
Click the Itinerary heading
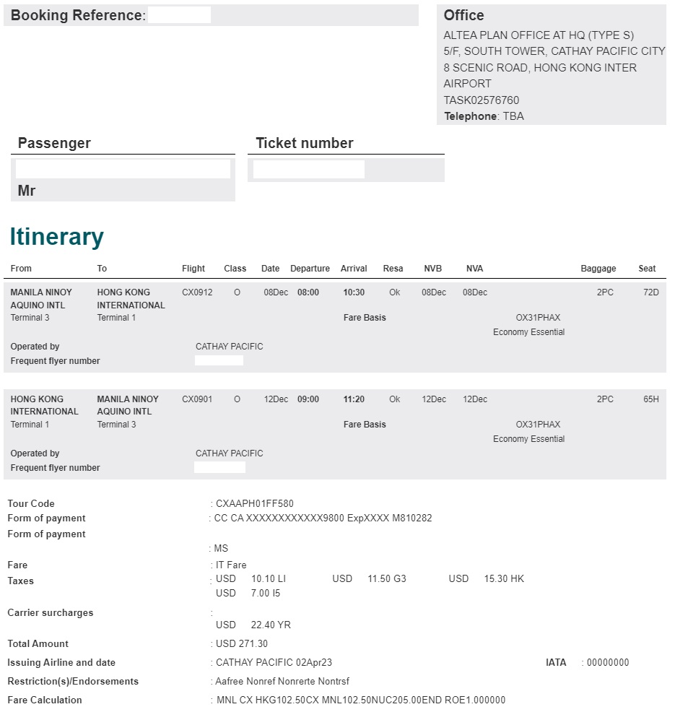57,237
